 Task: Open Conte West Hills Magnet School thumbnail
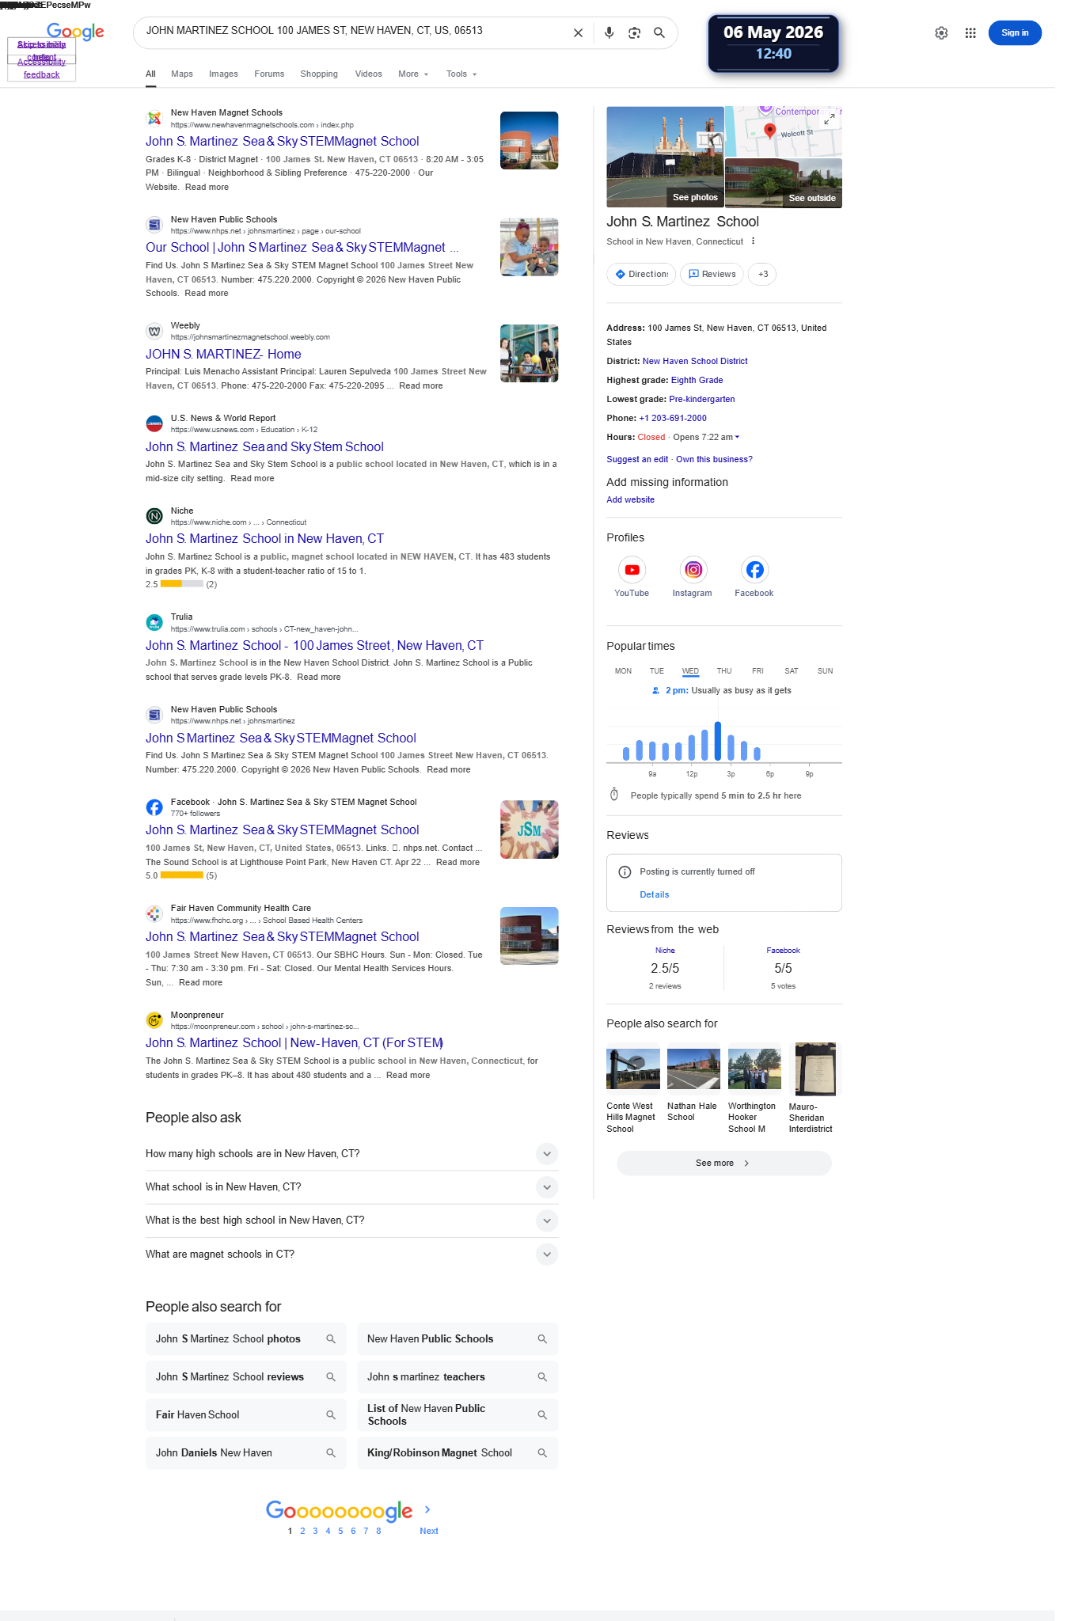click(632, 1069)
